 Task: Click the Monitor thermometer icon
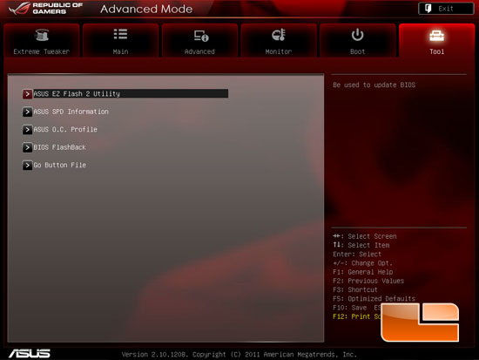(279, 35)
